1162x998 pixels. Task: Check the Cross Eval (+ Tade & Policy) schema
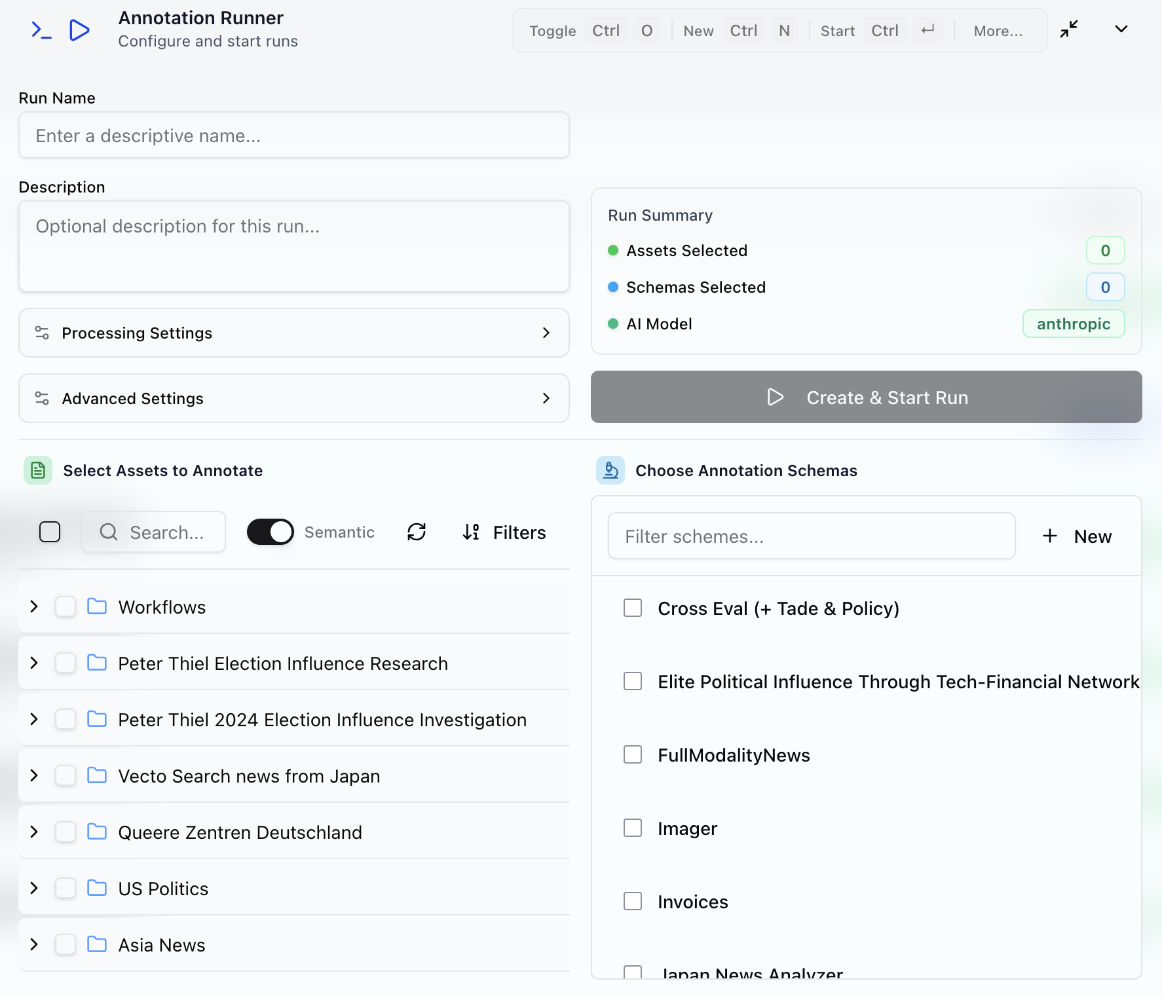(633, 608)
